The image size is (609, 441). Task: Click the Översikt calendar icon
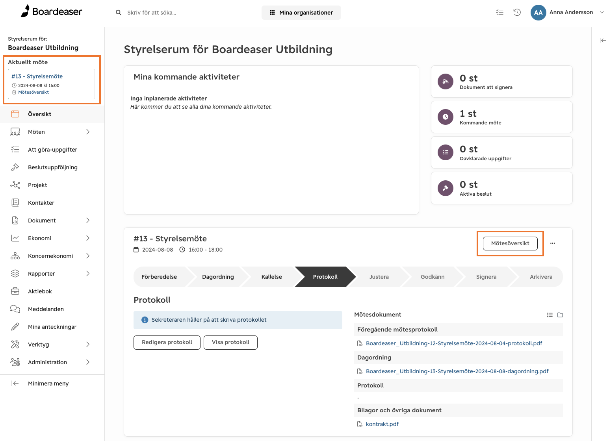(15, 114)
